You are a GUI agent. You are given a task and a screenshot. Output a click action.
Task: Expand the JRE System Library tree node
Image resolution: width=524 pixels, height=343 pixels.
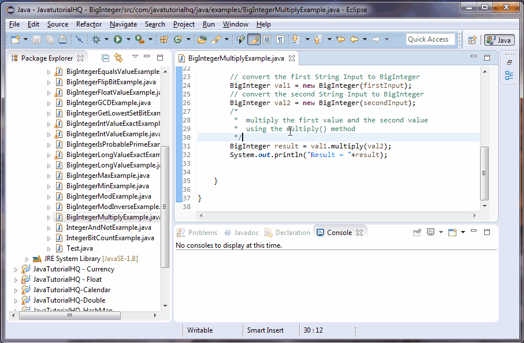coord(25,258)
